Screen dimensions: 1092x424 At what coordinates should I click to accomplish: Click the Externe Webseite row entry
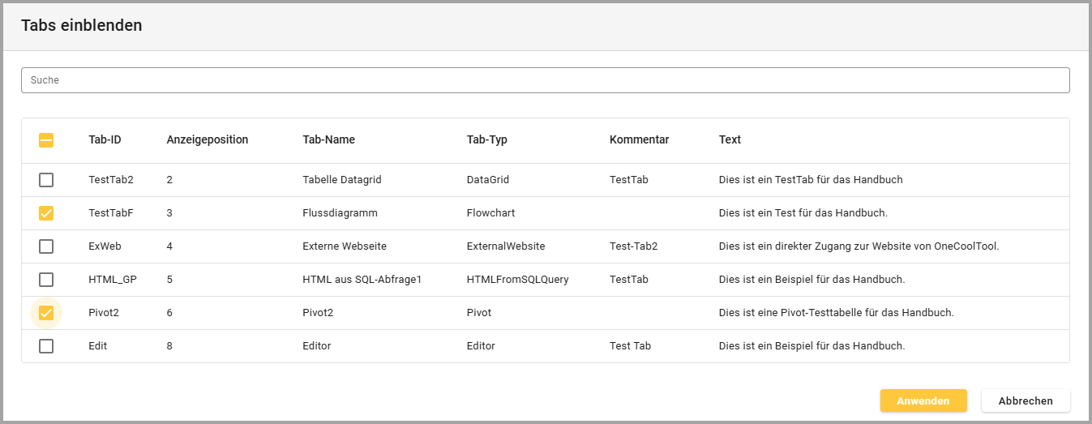tap(344, 246)
